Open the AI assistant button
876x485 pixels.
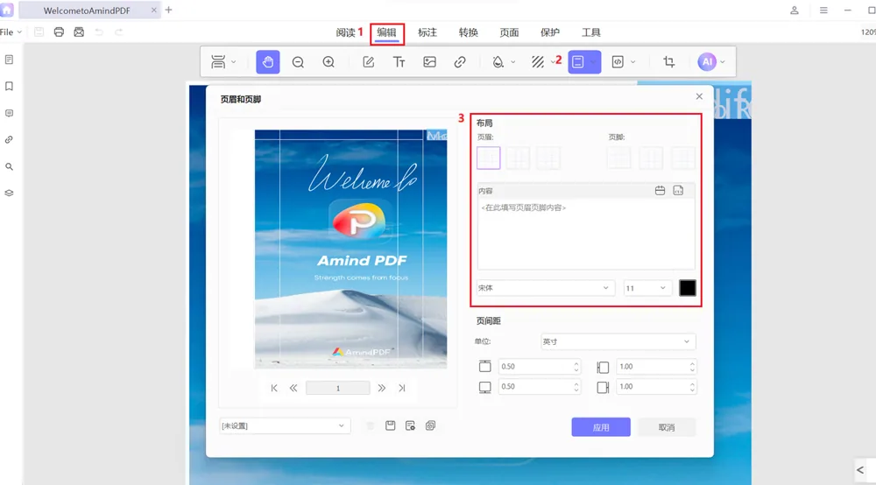point(707,62)
